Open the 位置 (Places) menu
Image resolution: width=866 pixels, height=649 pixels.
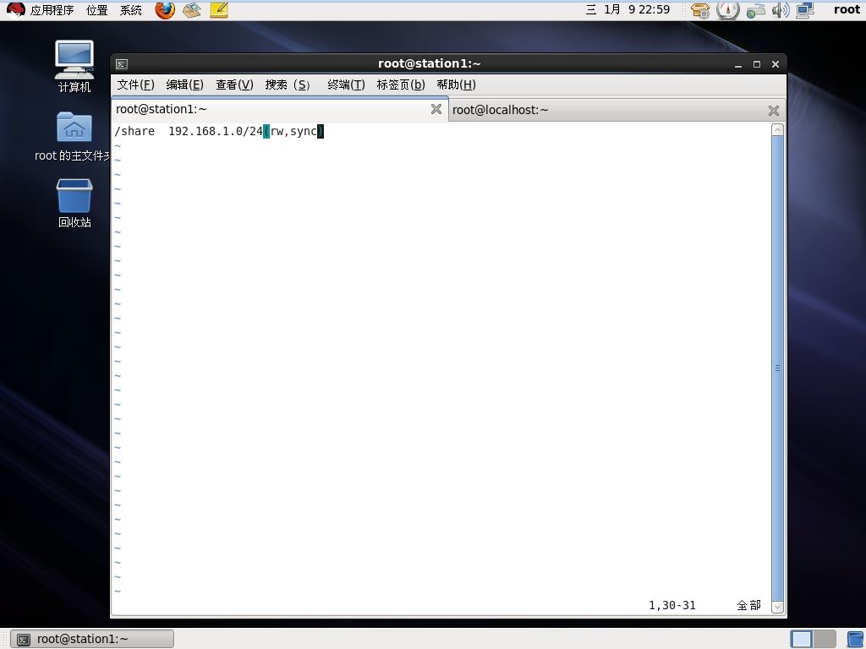pos(96,10)
